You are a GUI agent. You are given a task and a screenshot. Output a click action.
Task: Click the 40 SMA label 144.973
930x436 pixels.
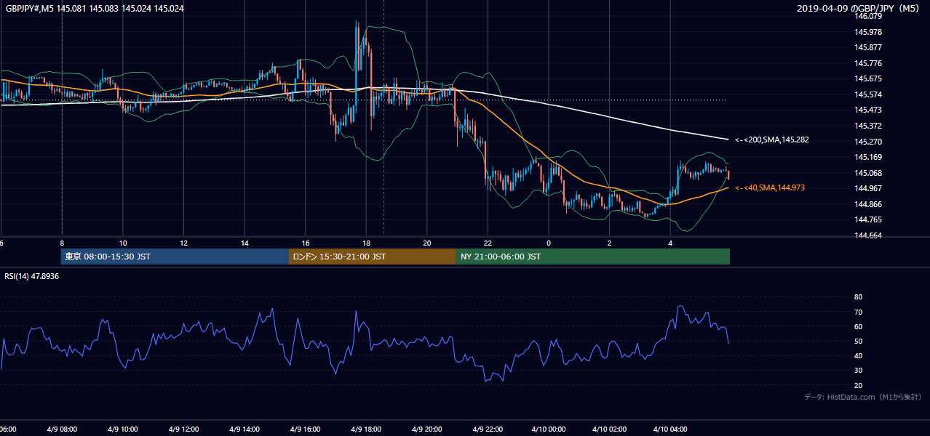click(x=770, y=187)
